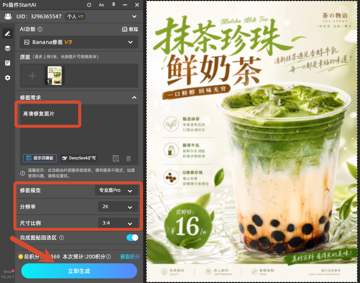
Task: Click the 原图 section label
Action: click(x=25, y=57)
